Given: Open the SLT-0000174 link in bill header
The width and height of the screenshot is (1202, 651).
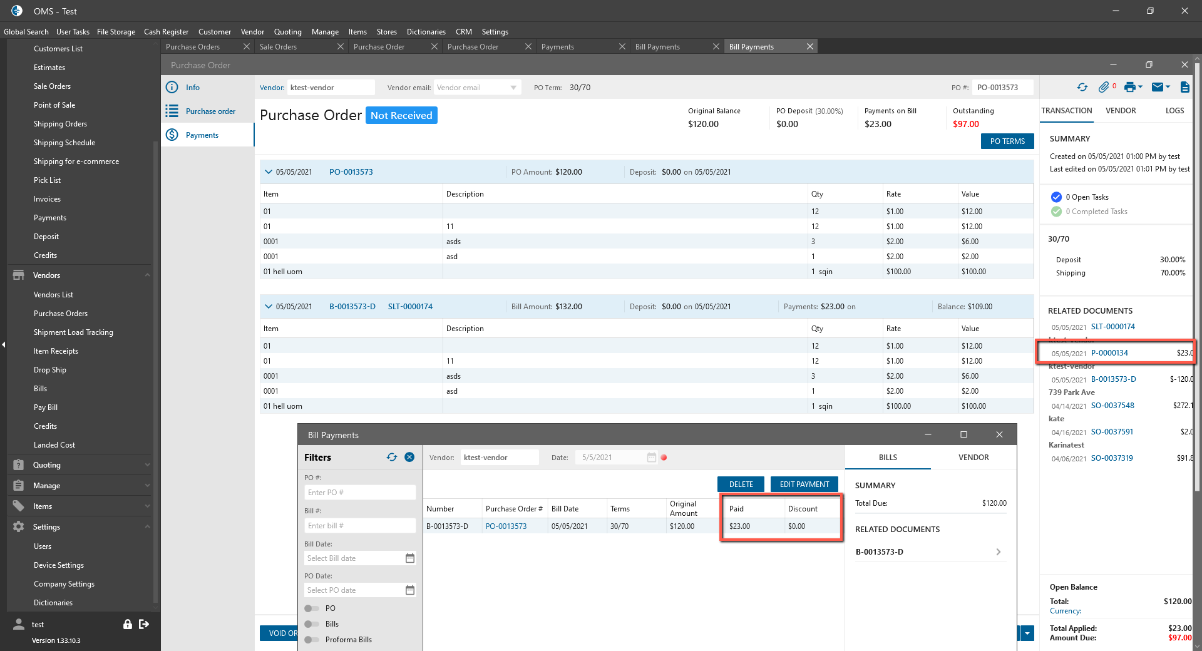Looking at the screenshot, I should pos(410,307).
